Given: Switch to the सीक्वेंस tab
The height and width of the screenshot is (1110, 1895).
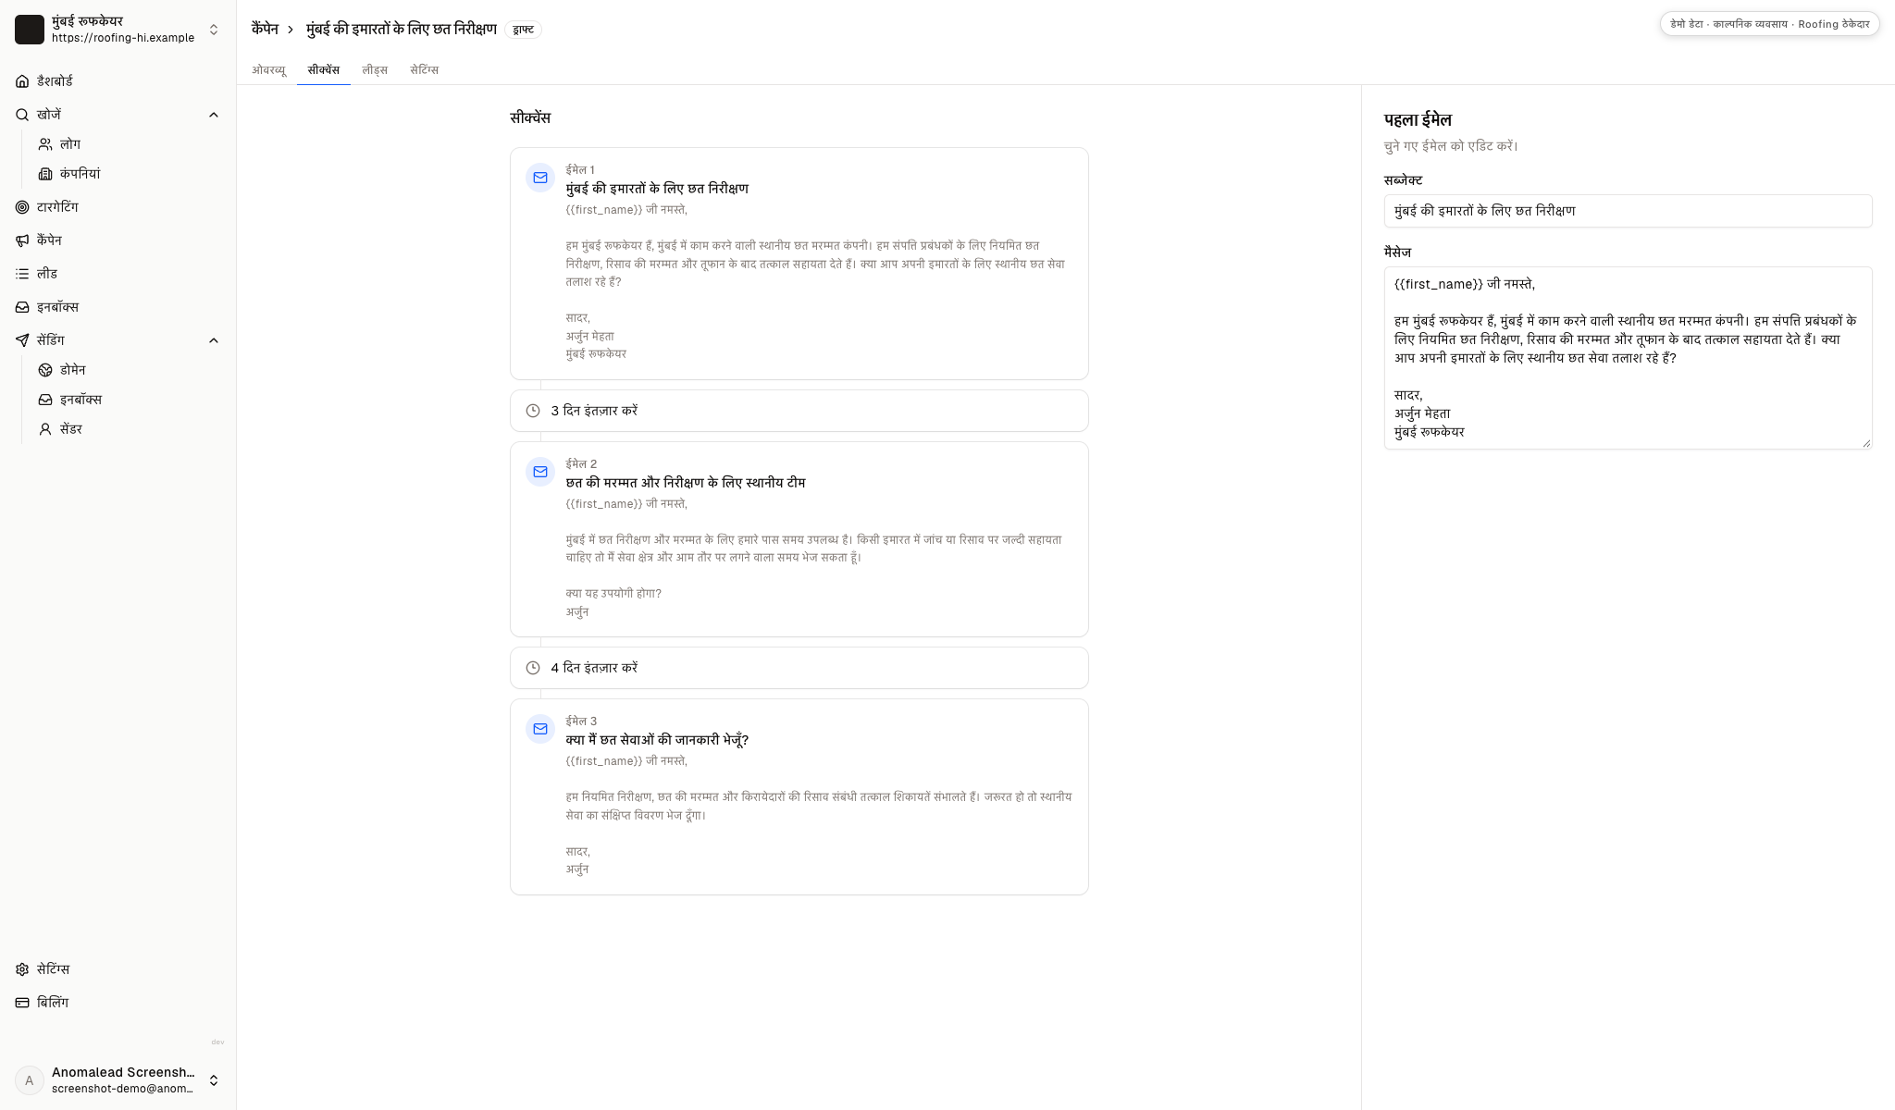Looking at the screenshot, I should click(324, 70).
